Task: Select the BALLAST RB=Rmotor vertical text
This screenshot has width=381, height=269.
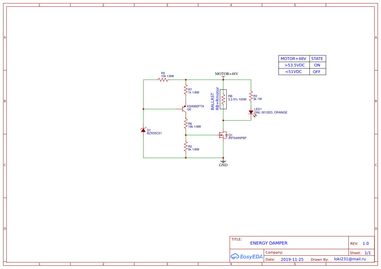Action: click(x=215, y=99)
